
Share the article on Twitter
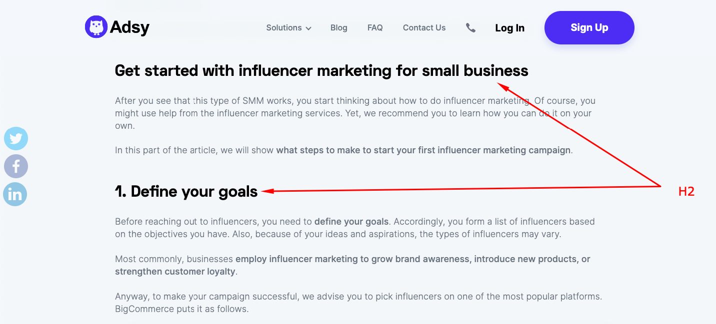16,138
